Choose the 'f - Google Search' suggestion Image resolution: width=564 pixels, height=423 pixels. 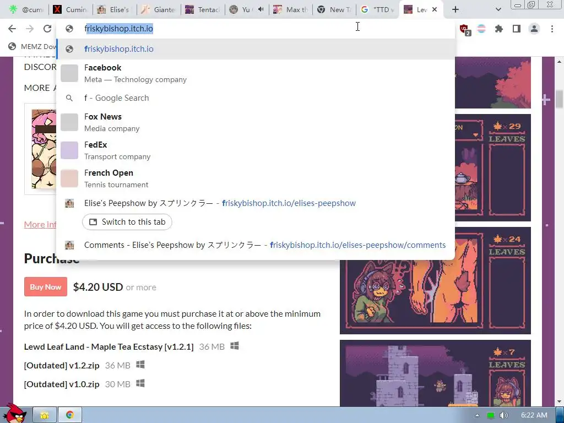256,98
